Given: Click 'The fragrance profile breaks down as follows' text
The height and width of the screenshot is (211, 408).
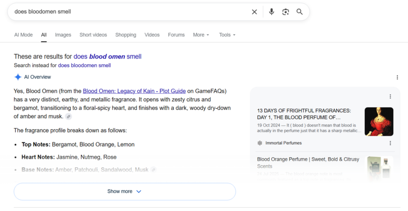Looking at the screenshot, I should [x=70, y=130].
